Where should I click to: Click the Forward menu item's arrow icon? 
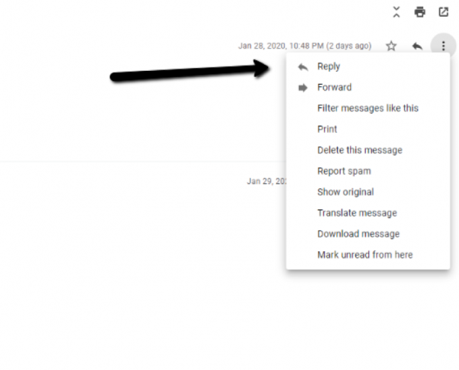(303, 88)
